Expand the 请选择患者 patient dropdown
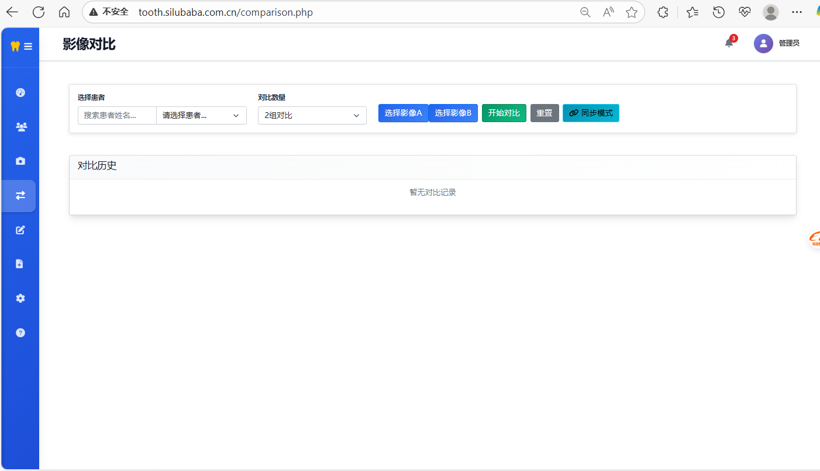The width and height of the screenshot is (820, 471). [201, 116]
